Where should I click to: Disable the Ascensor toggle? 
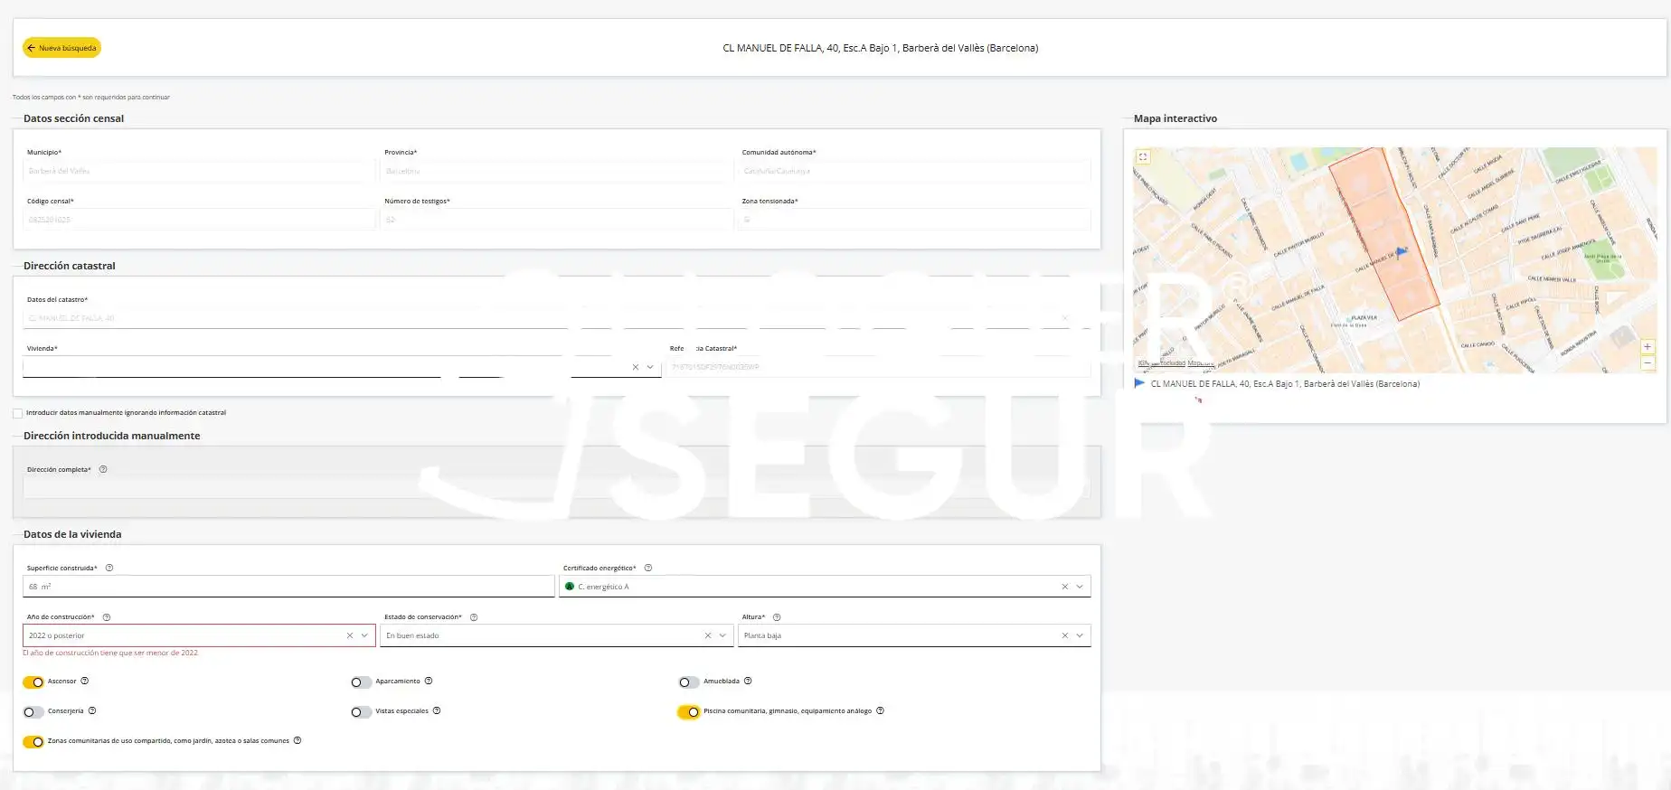click(33, 682)
